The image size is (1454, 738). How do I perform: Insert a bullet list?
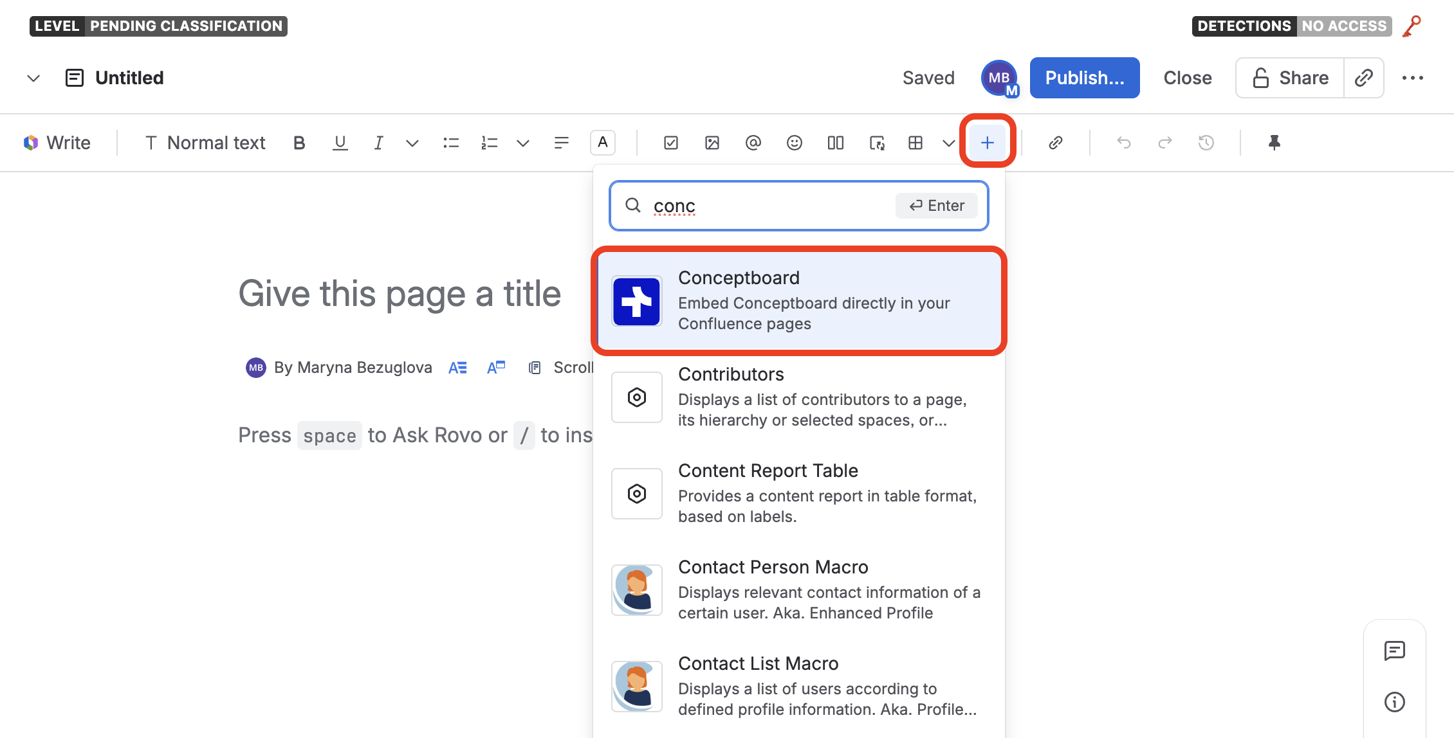click(451, 143)
